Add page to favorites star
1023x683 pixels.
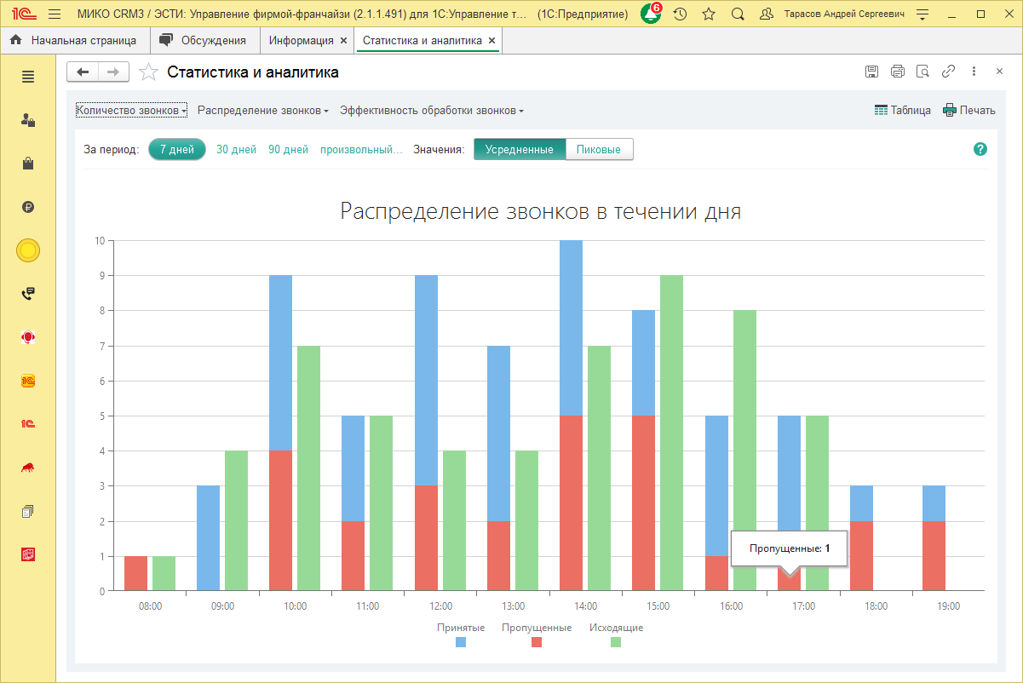click(x=148, y=72)
